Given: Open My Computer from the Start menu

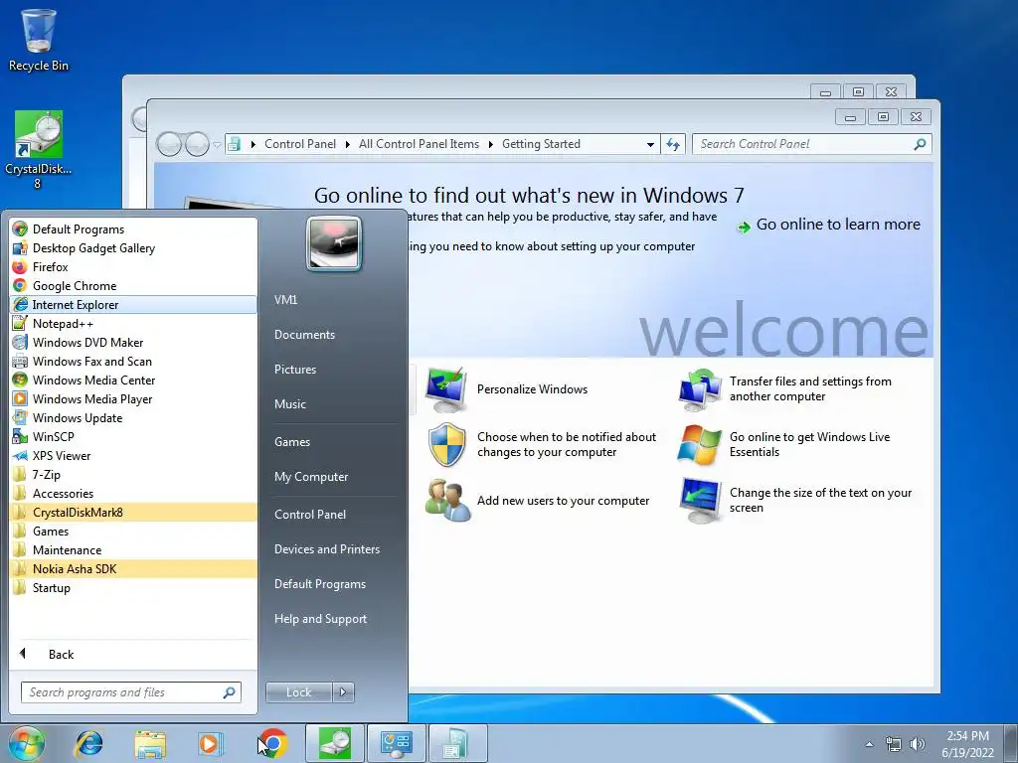Looking at the screenshot, I should (x=311, y=476).
